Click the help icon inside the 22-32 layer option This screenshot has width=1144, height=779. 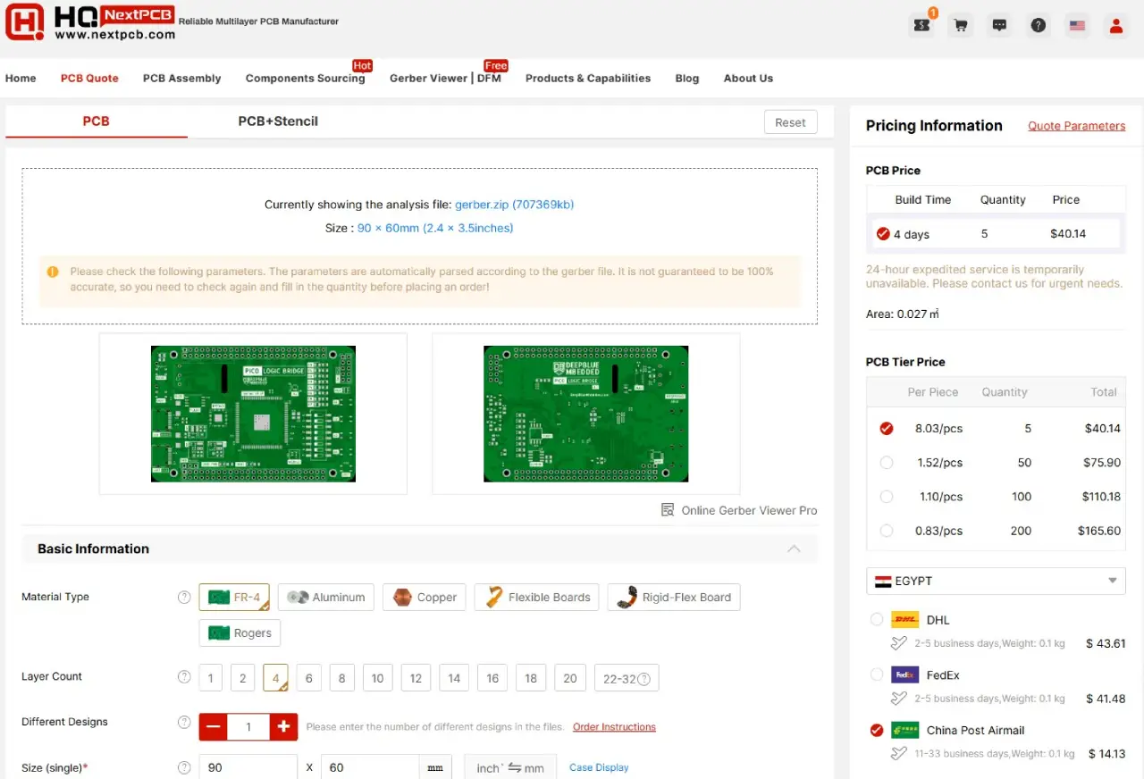(643, 679)
